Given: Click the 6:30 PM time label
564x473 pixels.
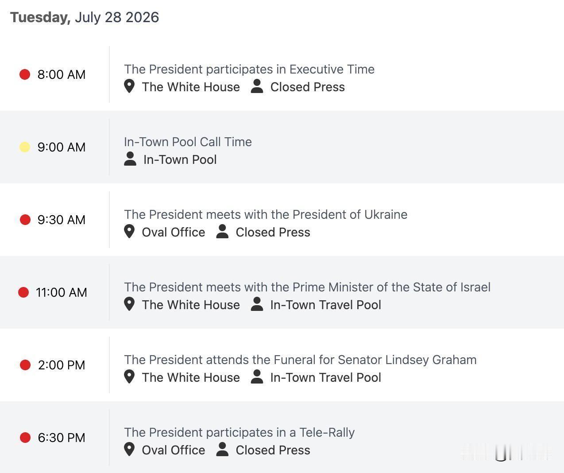Looking at the screenshot, I should 62,438.
